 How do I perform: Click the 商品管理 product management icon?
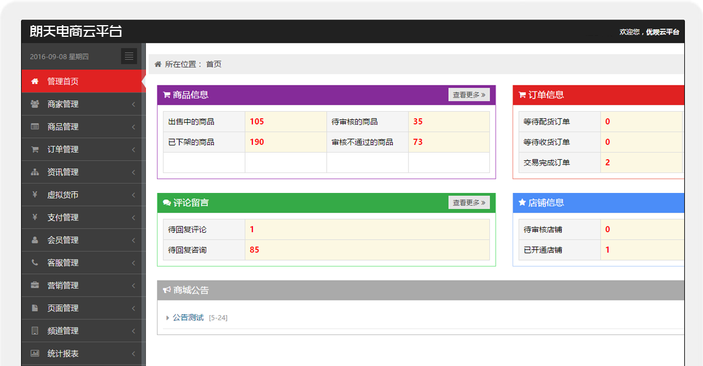pos(36,126)
